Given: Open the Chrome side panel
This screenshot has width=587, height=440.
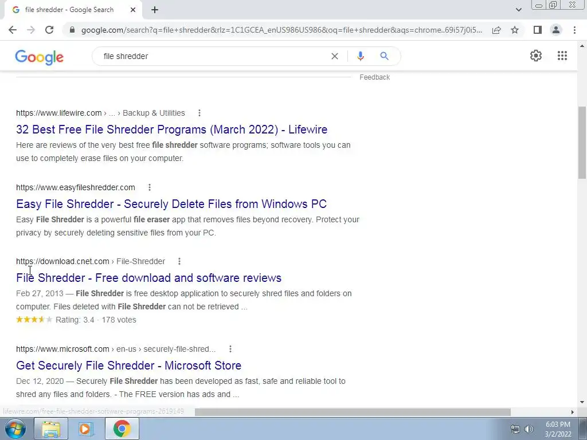Looking at the screenshot, I should (538, 30).
